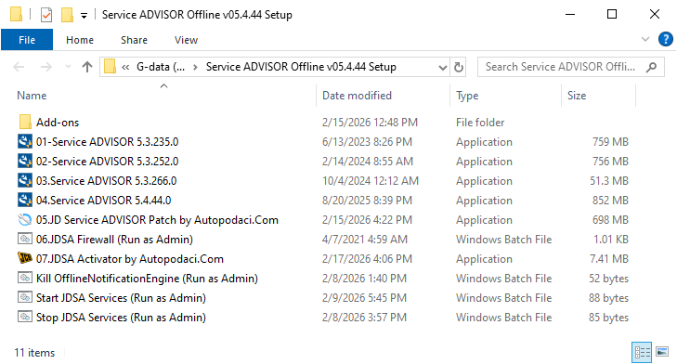Open the Help question mark icon
Viewport: 677px width, 364px height.
[665, 39]
